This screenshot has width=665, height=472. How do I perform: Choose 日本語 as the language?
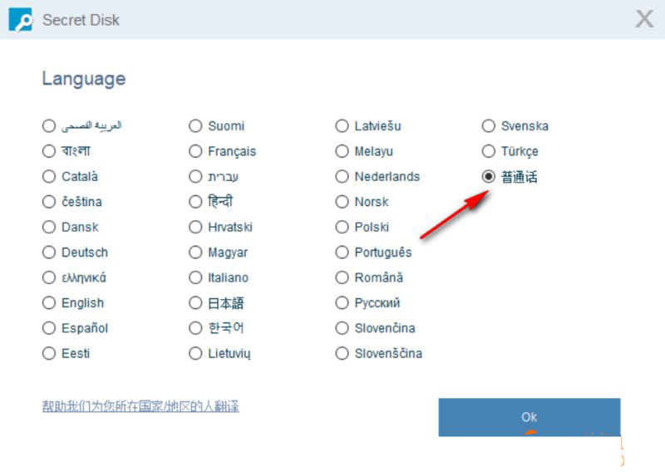pyautogui.click(x=195, y=303)
